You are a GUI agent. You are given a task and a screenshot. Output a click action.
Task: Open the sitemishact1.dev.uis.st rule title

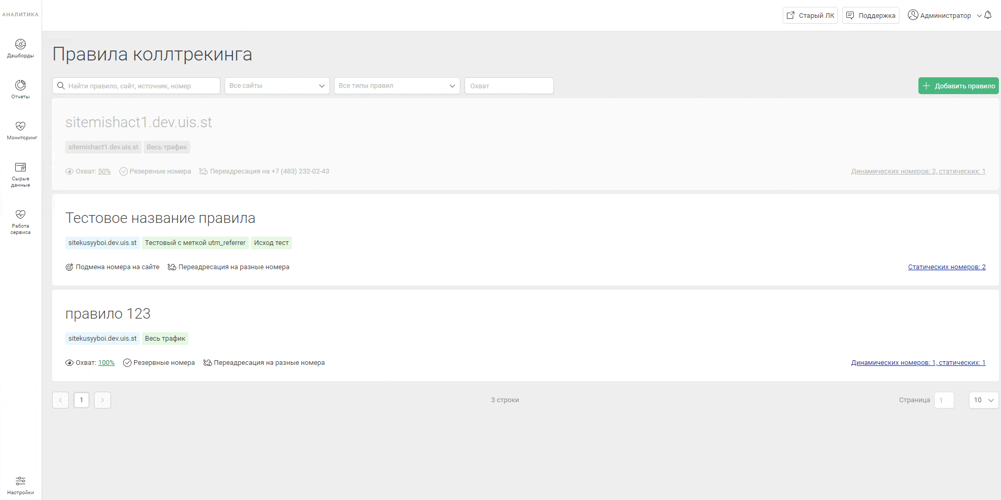[138, 123]
